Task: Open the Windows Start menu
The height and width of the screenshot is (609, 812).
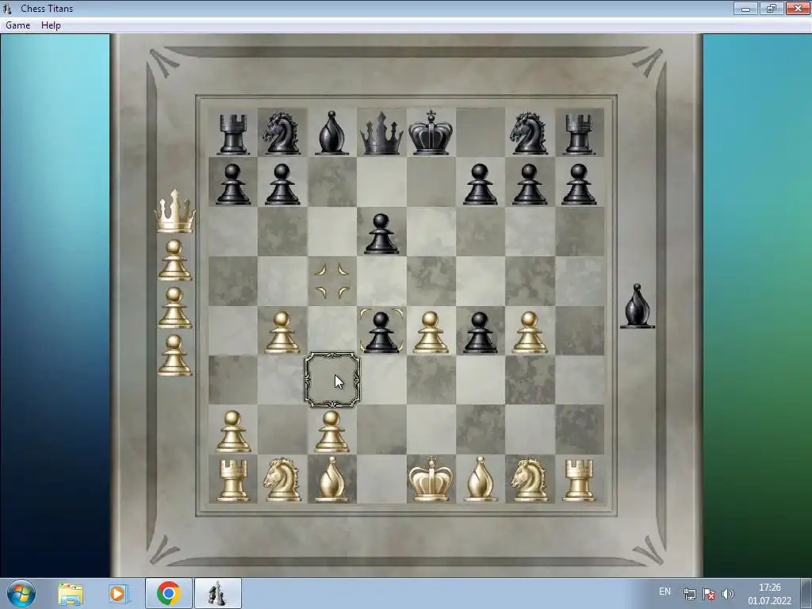Action: pos(21,593)
